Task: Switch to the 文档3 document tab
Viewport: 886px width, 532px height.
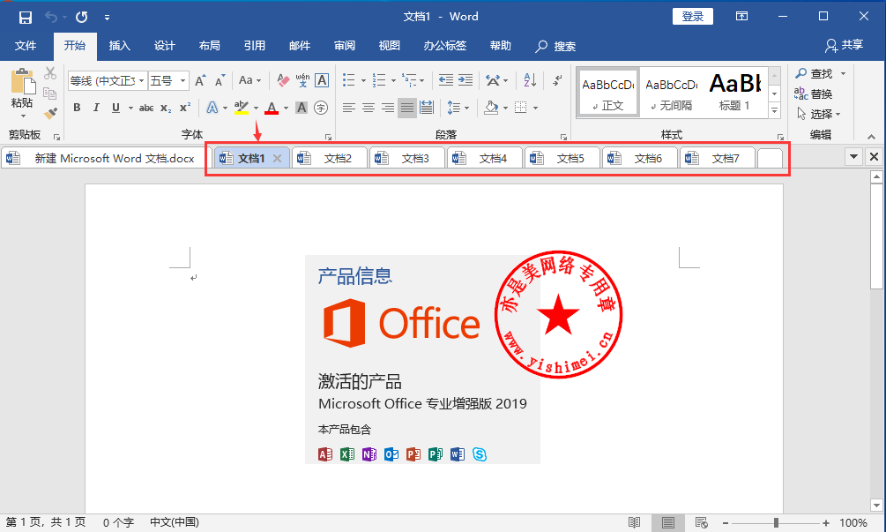Action: coord(406,159)
